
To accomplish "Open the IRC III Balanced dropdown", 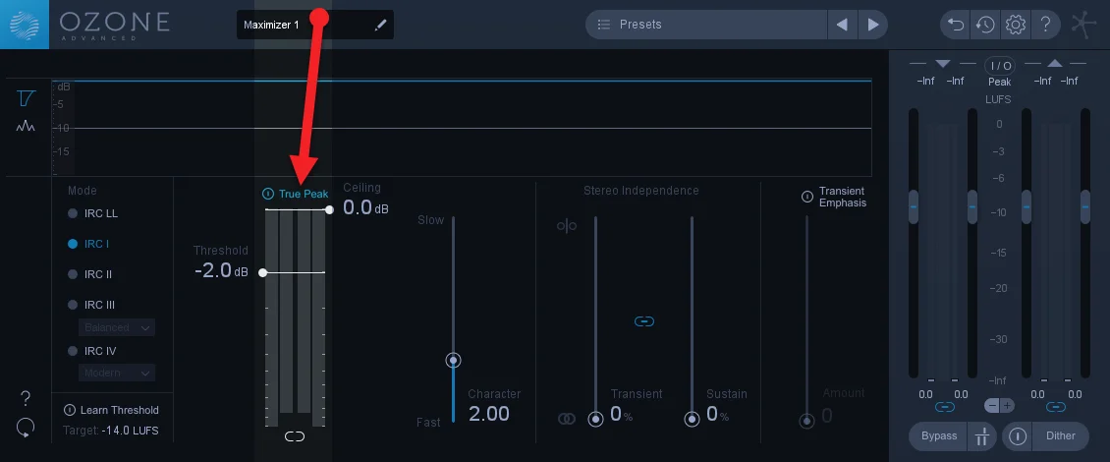I will tap(117, 327).
